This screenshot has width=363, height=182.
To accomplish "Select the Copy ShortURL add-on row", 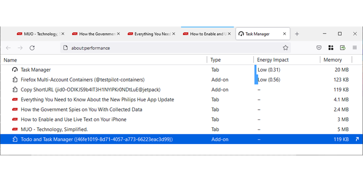I will [181, 89].
